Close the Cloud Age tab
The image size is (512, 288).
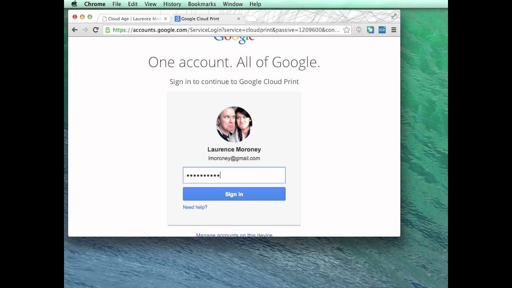point(166,19)
